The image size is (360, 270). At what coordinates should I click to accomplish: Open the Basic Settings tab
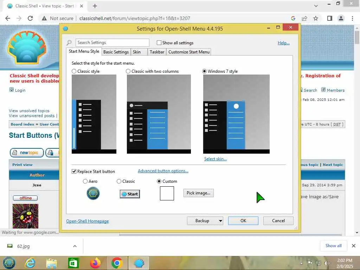pos(116,52)
